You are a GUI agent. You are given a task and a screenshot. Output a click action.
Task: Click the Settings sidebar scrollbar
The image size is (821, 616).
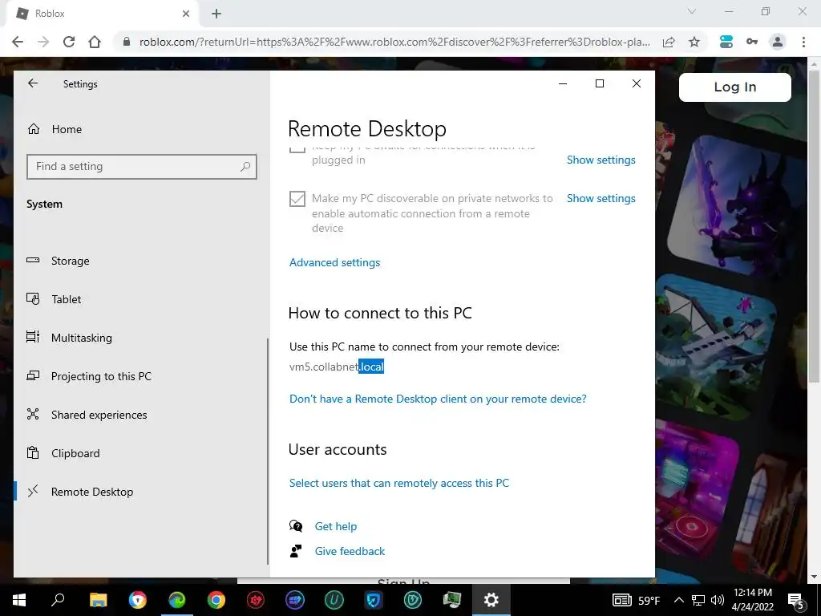pos(268,451)
